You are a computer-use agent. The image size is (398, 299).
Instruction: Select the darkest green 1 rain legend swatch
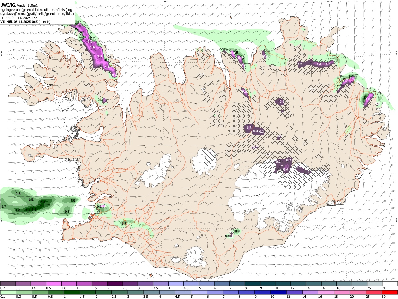[72, 292]
